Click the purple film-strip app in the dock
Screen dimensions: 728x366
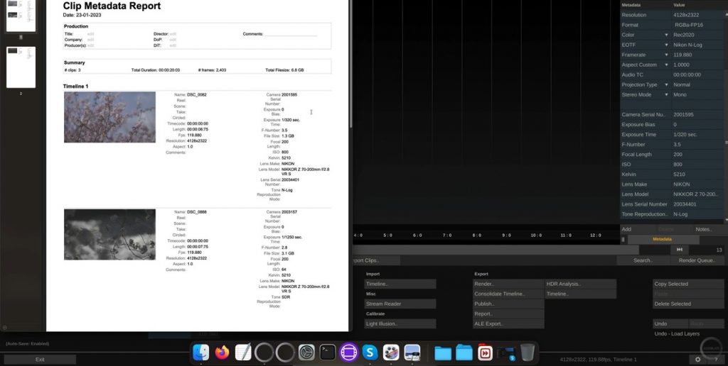(x=348, y=353)
